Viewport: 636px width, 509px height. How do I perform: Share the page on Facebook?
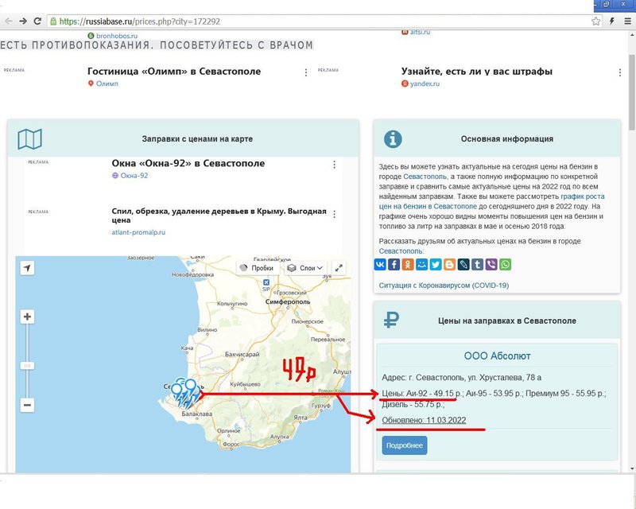pyautogui.click(x=394, y=265)
